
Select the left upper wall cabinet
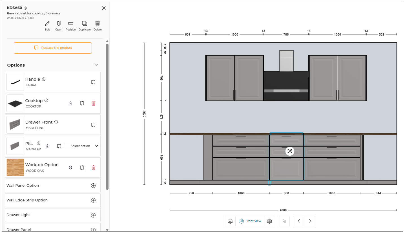(234, 78)
